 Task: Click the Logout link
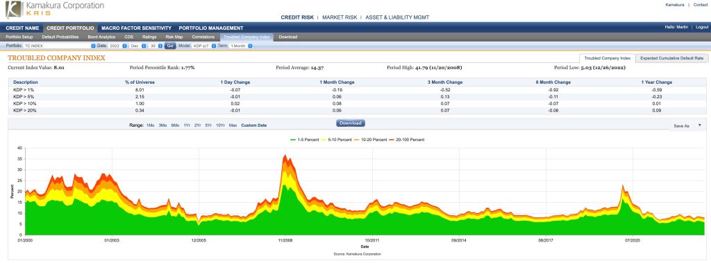point(701,28)
